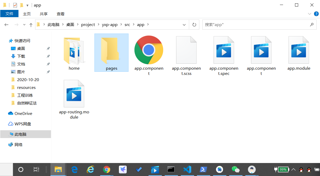Open PowerShell from taskbar
The image size is (320, 176).
pos(203,170)
